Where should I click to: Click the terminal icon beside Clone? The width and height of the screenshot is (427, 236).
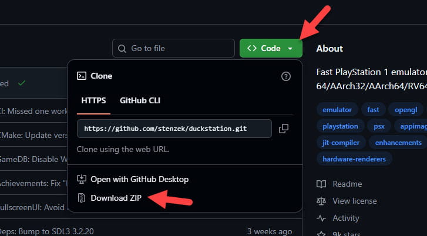click(x=82, y=76)
